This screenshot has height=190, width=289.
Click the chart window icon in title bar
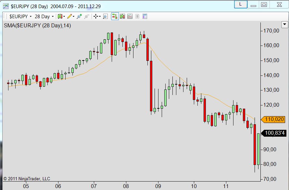pos(6,6)
